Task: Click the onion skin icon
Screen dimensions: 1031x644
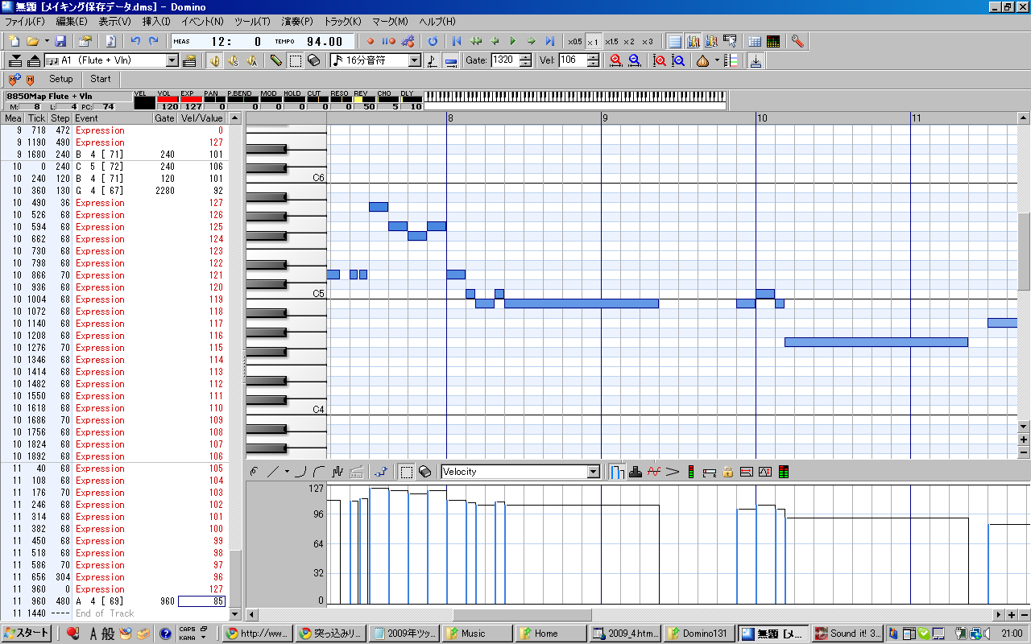Action: [702, 60]
